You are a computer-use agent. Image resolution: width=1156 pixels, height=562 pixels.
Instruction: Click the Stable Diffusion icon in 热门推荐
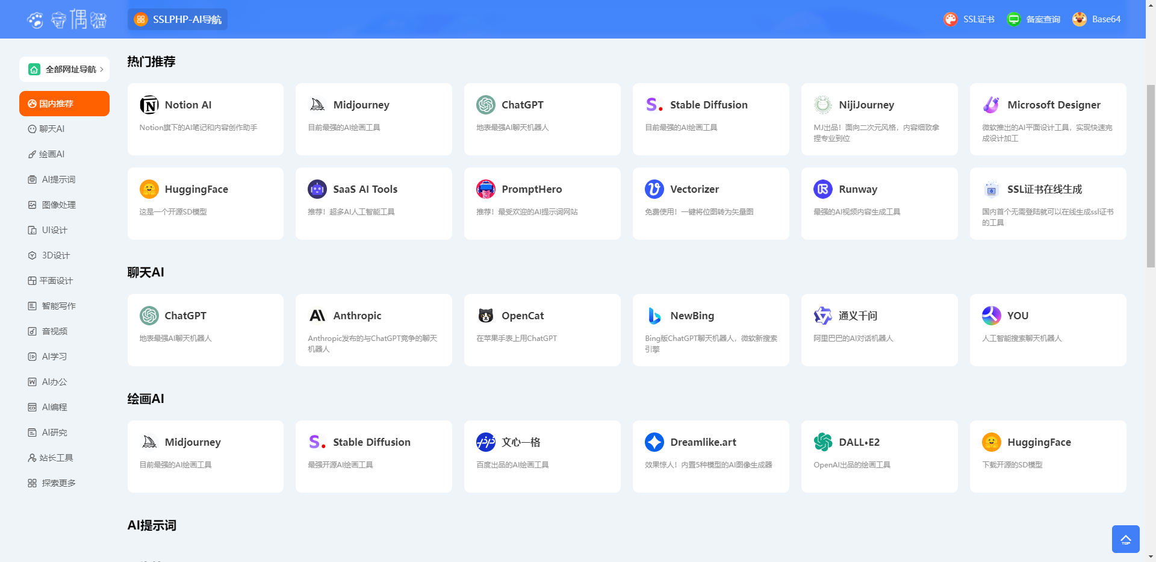click(x=654, y=105)
